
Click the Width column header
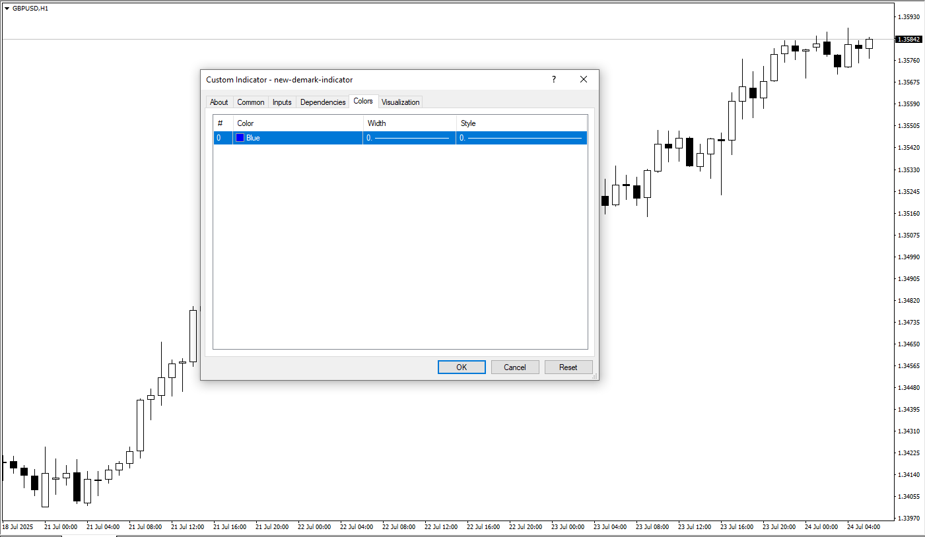click(410, 123)
